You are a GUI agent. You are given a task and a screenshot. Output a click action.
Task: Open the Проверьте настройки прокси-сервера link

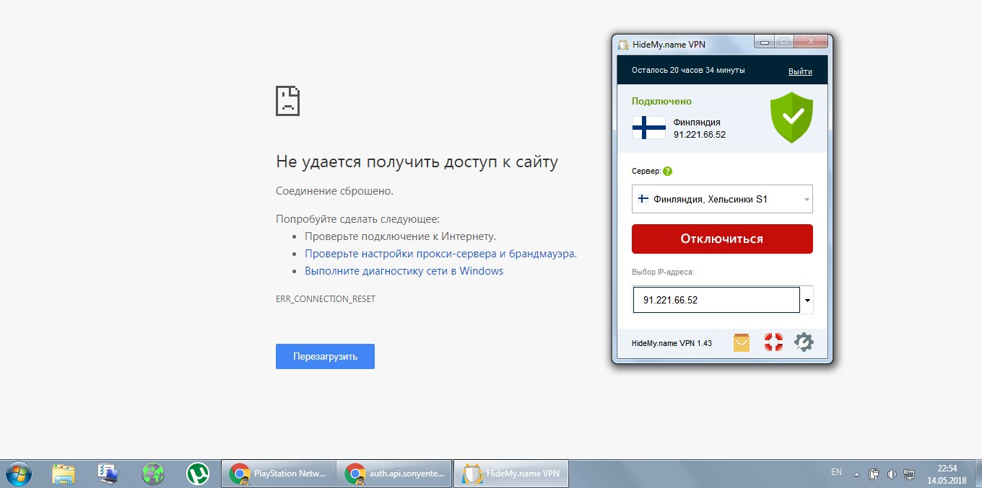click(440, 254)
